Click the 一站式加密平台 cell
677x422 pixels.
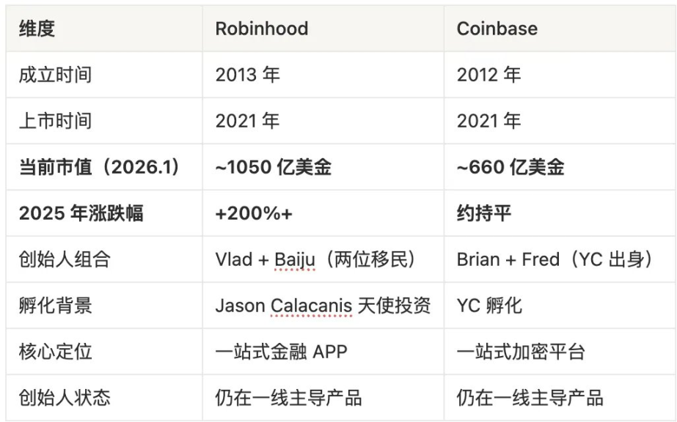coord(521,352)
